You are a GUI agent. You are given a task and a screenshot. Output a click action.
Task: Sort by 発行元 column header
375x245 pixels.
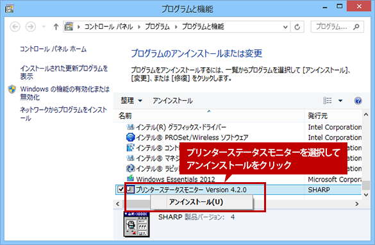333,116
